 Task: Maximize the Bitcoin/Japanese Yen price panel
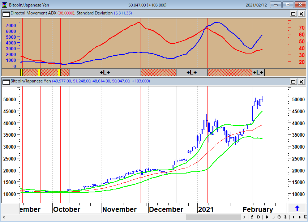(x=293, y=82)
